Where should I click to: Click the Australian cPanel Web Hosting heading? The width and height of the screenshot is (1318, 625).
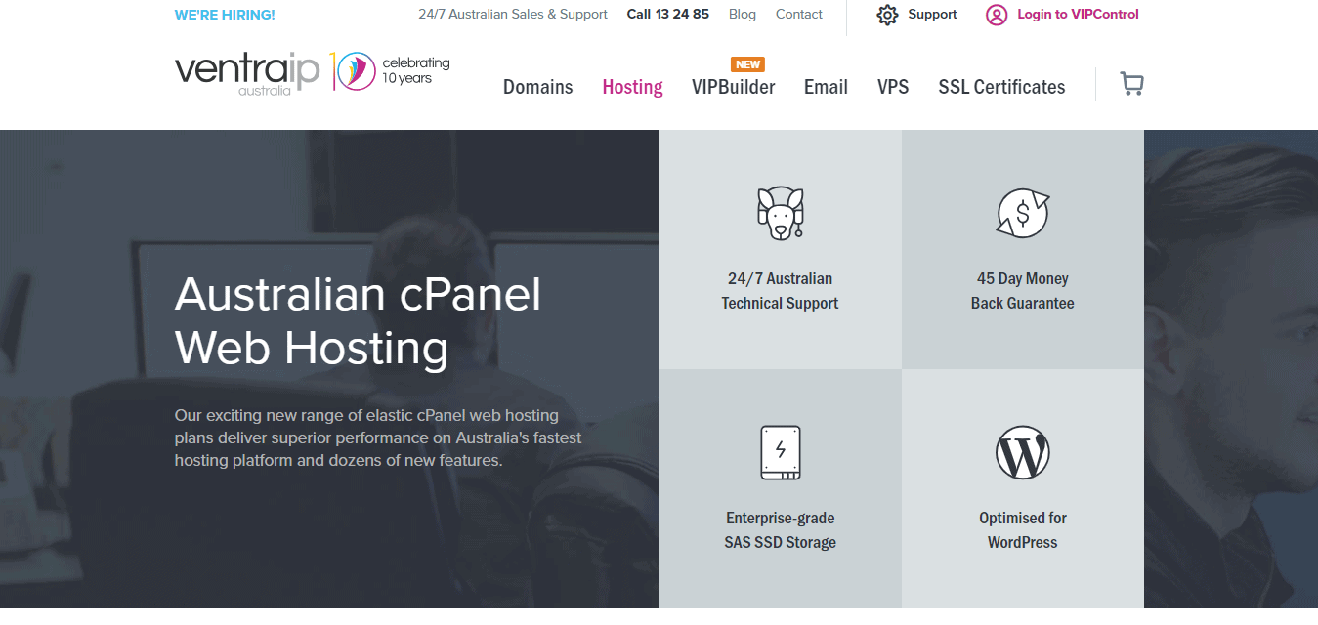(x=358, y=321)
